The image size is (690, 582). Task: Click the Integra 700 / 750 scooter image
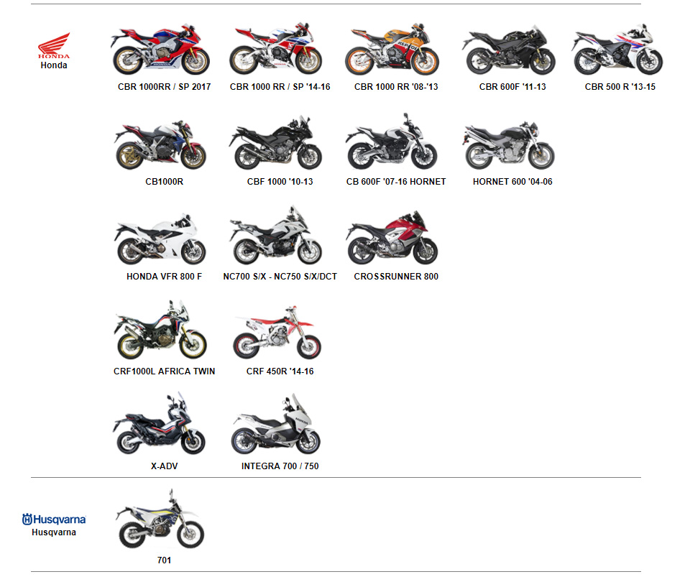276,424
